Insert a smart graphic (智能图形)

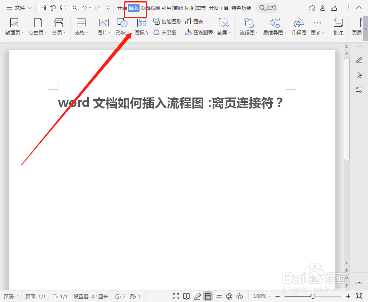pos(167,22)
